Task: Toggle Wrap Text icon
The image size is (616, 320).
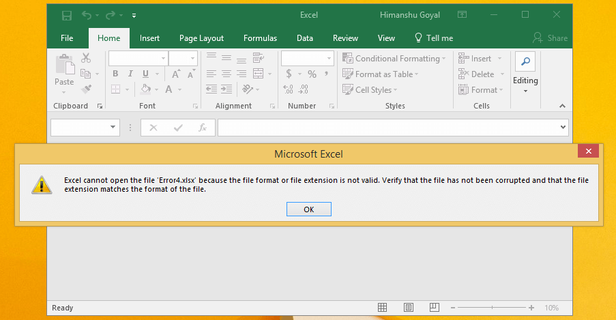Action: tap(258, 58)
